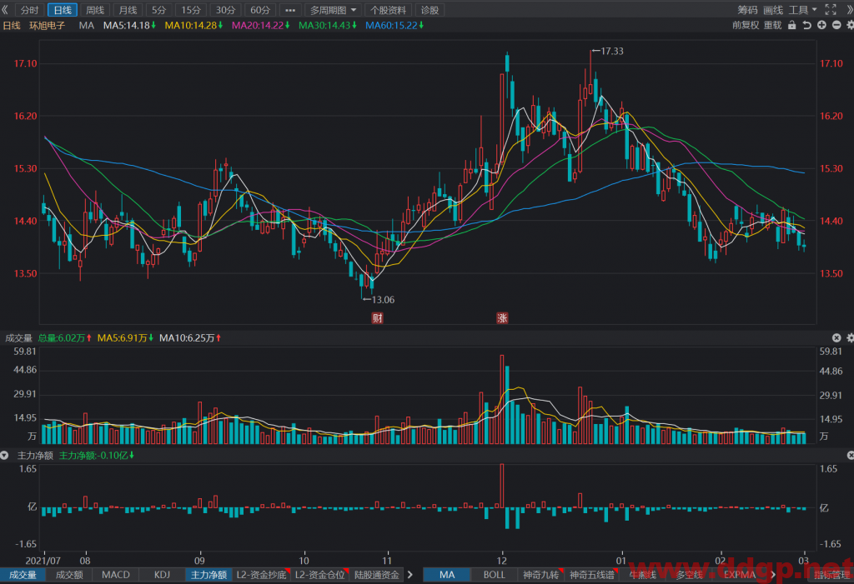Click the 涨 event marker on chart
Screen dimensions: 854x584
(x=502, y=318)
